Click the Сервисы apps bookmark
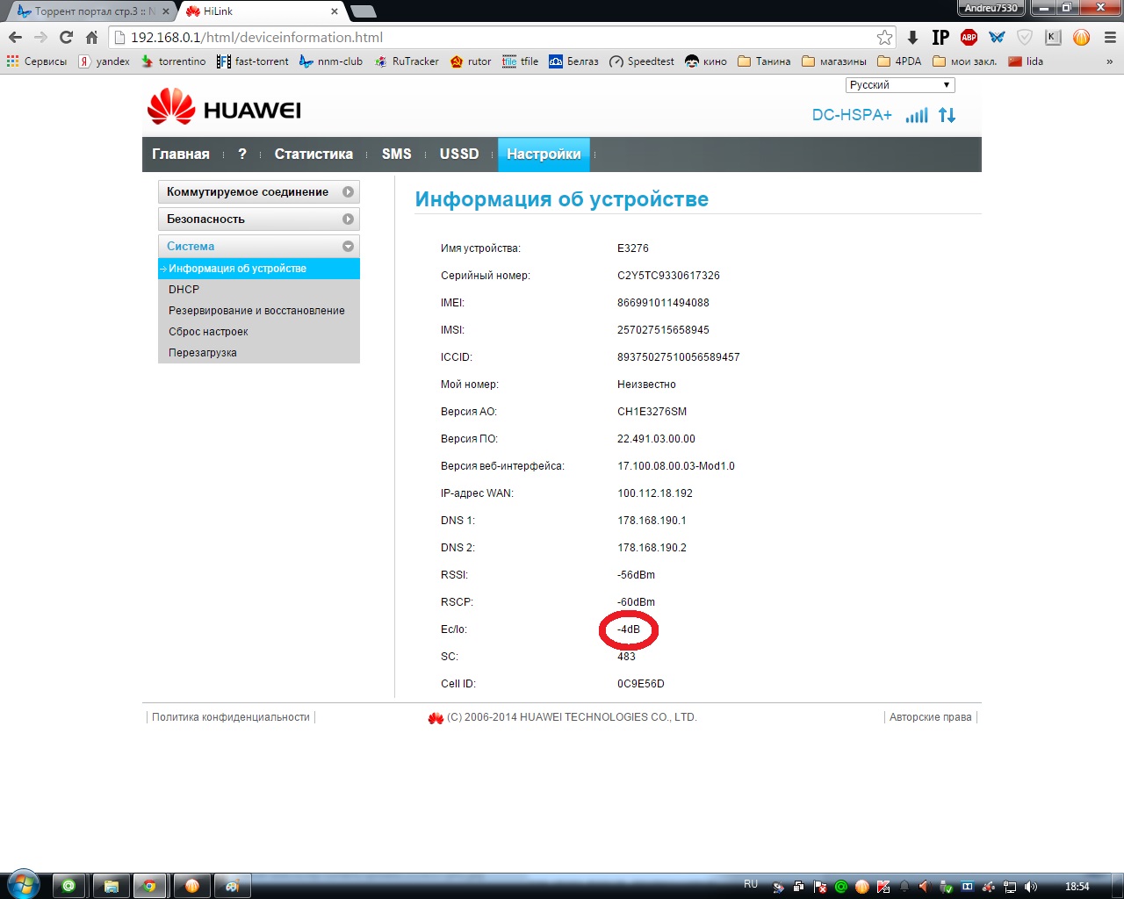 [x=37, y=61]
